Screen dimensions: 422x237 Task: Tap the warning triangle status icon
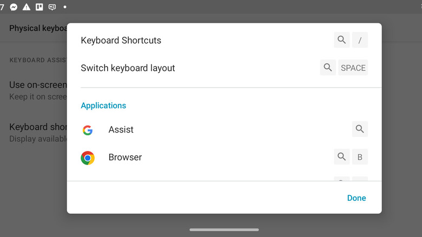pos(27,7)
